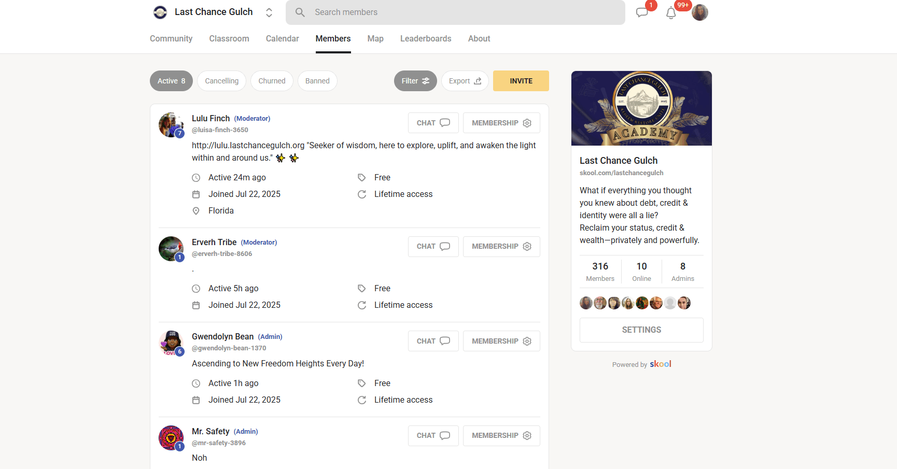The image size is (897, 469).
Task: Click Erverh Tribe's avatar
Action: tap(171, 249)
